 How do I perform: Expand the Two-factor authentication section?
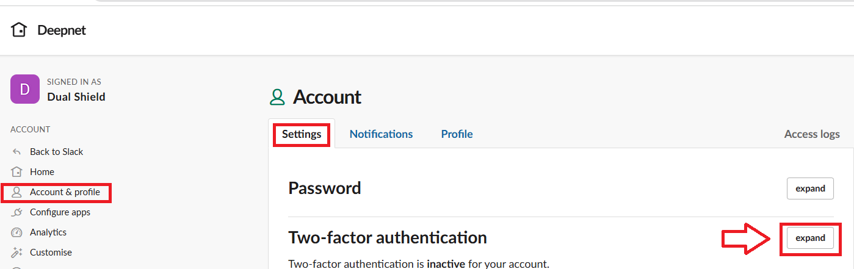[810, 238]
